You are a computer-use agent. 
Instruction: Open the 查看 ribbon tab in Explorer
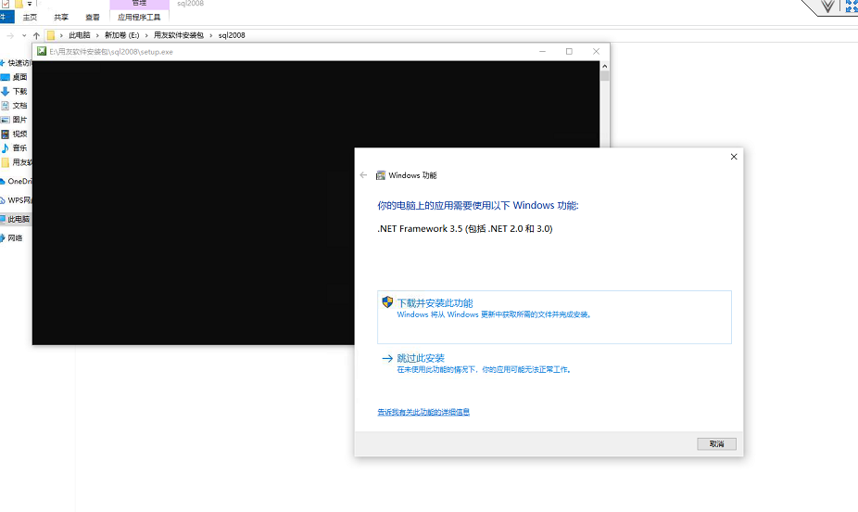(93, 18)
